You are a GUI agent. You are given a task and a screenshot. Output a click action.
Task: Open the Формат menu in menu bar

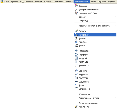39,2
